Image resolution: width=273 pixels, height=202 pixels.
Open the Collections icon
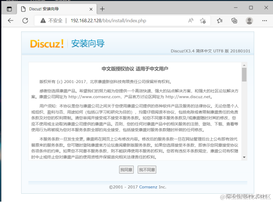(234, 21)
